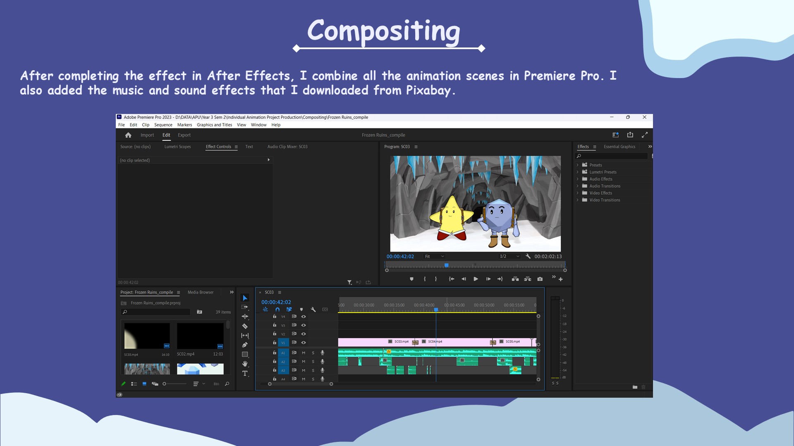Image resolution: width=794 pixels, height=446 pixels.
Task: Open Project panel sort icons dropdown
Action: pos(198,384)
